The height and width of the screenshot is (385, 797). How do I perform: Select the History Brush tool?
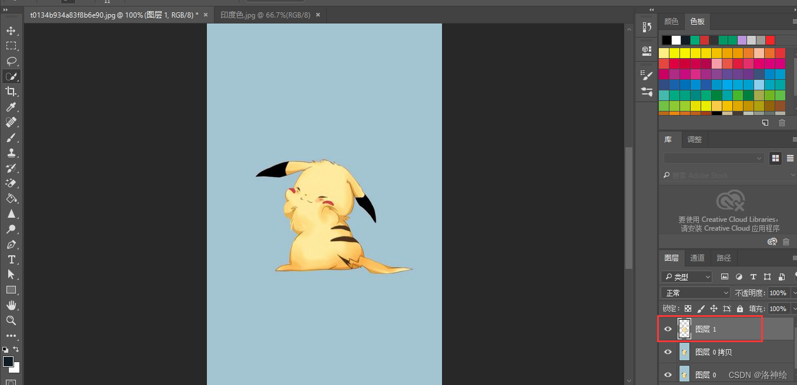tap(11, 168)
